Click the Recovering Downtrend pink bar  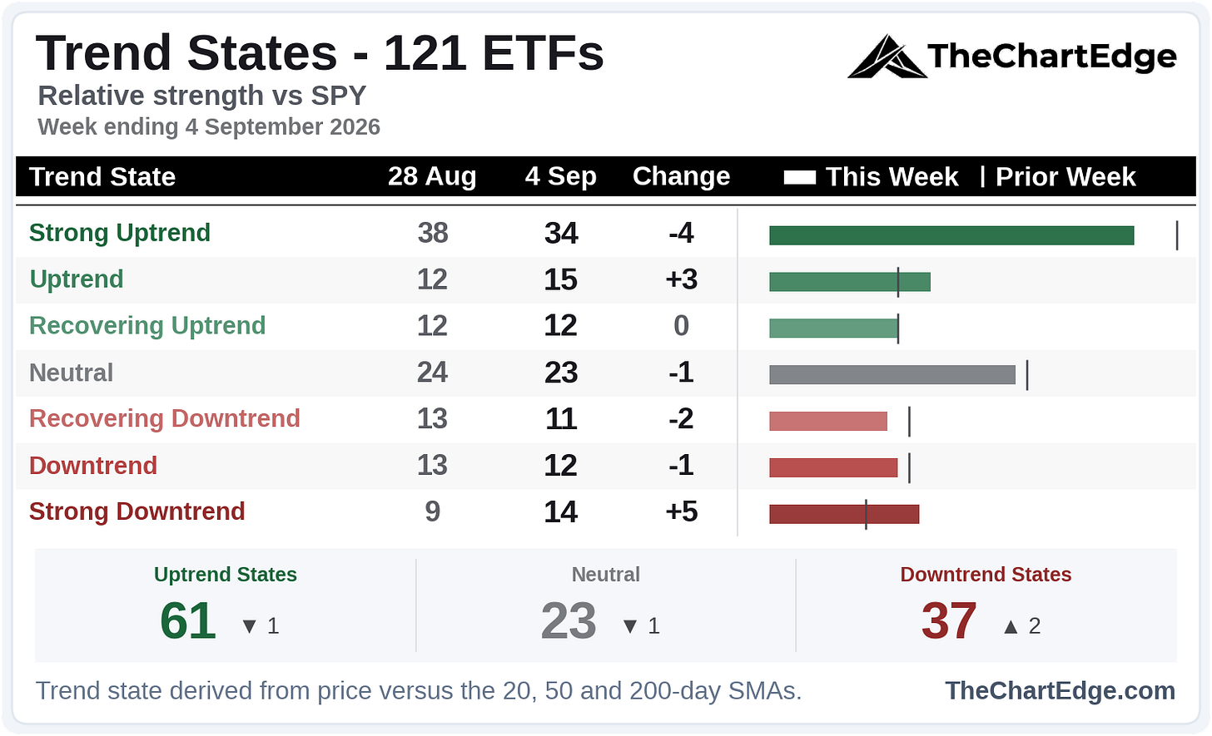click(x=828, y=421)
